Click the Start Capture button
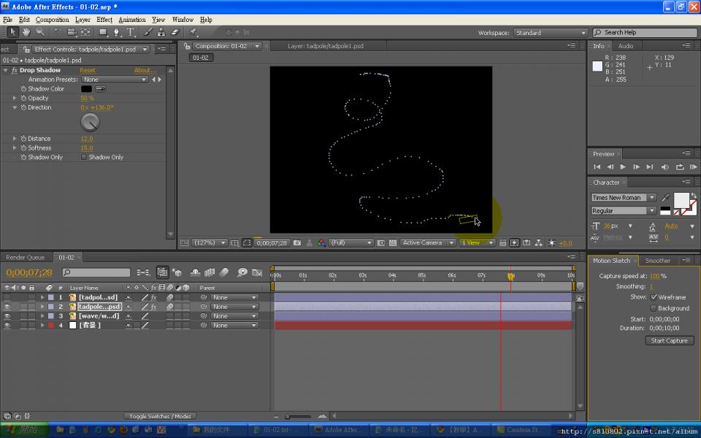This screenshot has width=701, height=438. point(669,341)
